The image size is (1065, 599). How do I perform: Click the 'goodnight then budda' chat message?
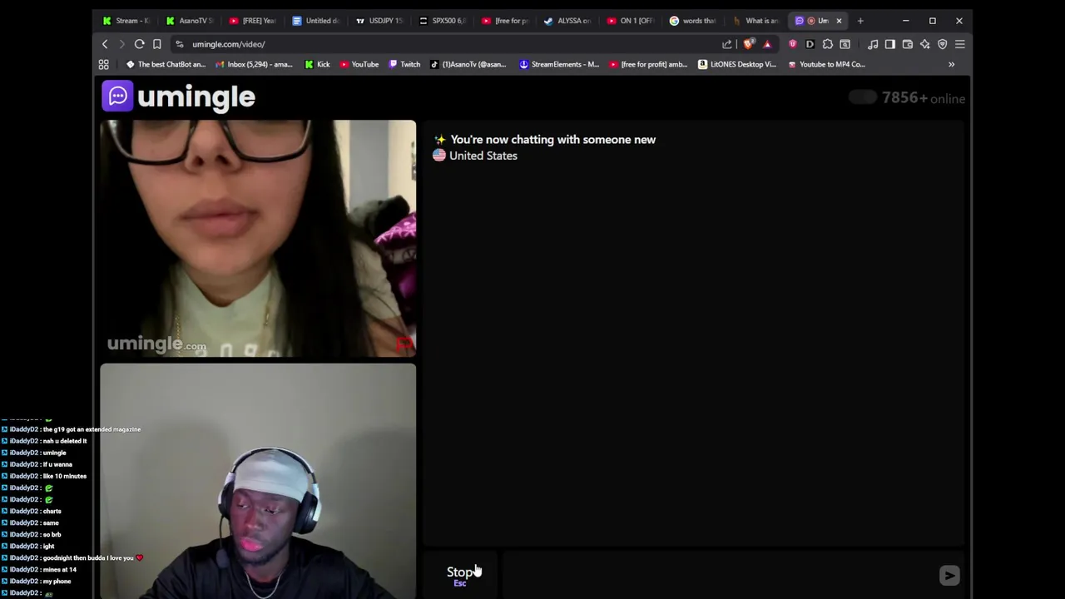click(72, 557)
